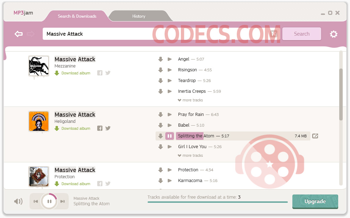Share Mezzanine album on Facebook

point(100,73)
